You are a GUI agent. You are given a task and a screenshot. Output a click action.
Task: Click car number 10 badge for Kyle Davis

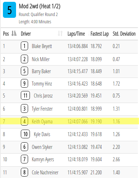tap(25, 134)
